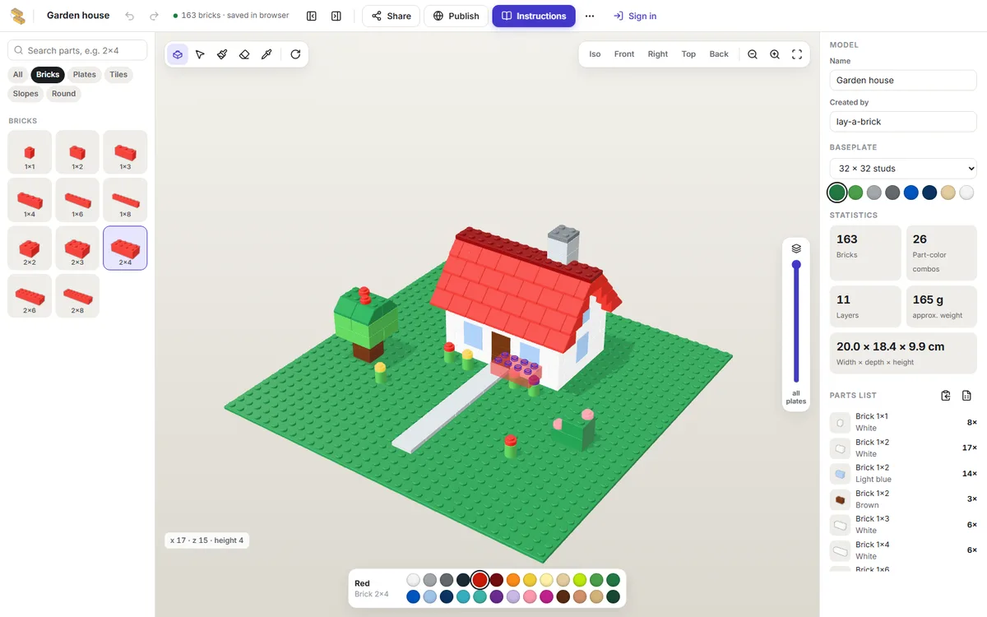Open the baseplate size dropdown
987x617 pixels.
click(903, 169)
